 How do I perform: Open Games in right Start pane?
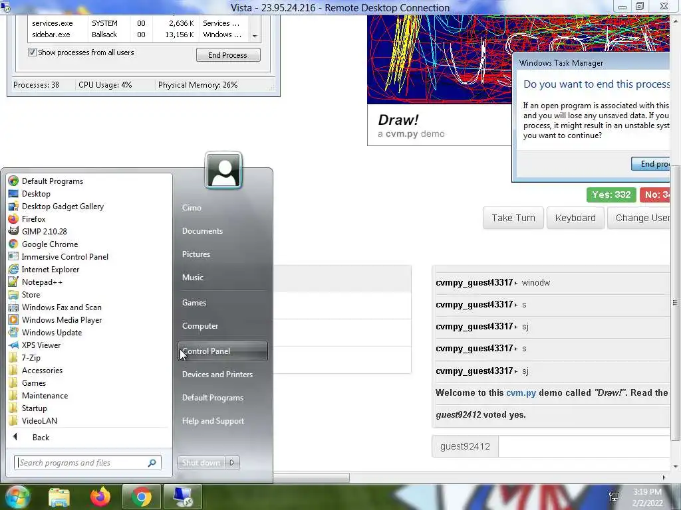click(194, 302)
